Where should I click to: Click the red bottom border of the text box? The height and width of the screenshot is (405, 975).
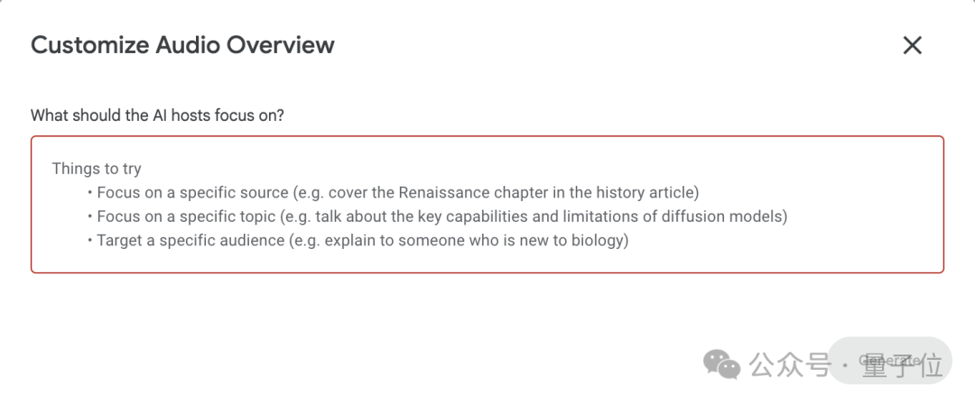[x=487, y=272]
